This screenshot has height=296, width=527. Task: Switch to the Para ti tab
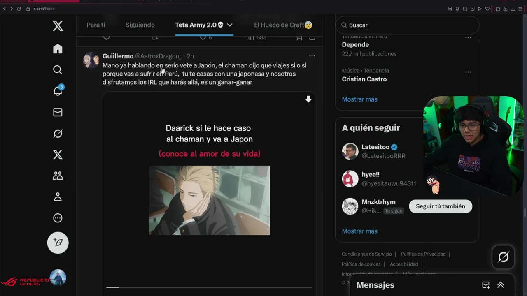(96, 25)
